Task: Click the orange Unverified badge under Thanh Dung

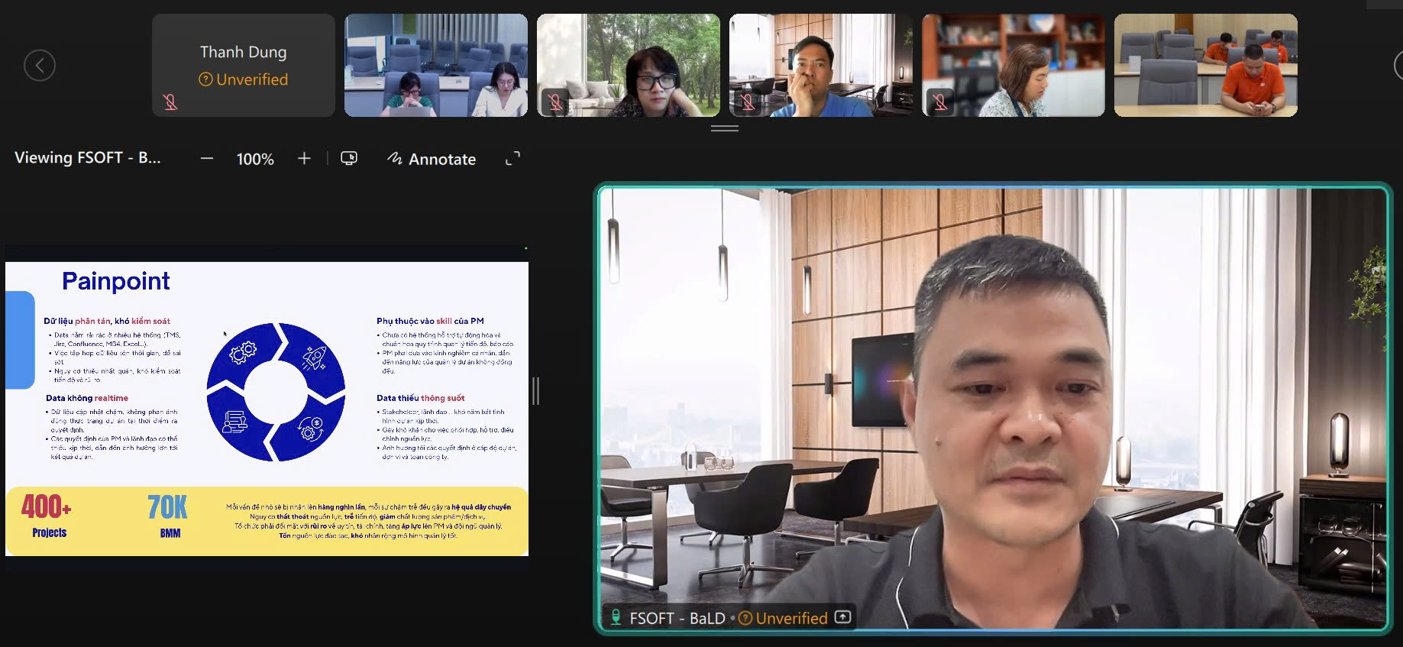Action: [244, 79]
